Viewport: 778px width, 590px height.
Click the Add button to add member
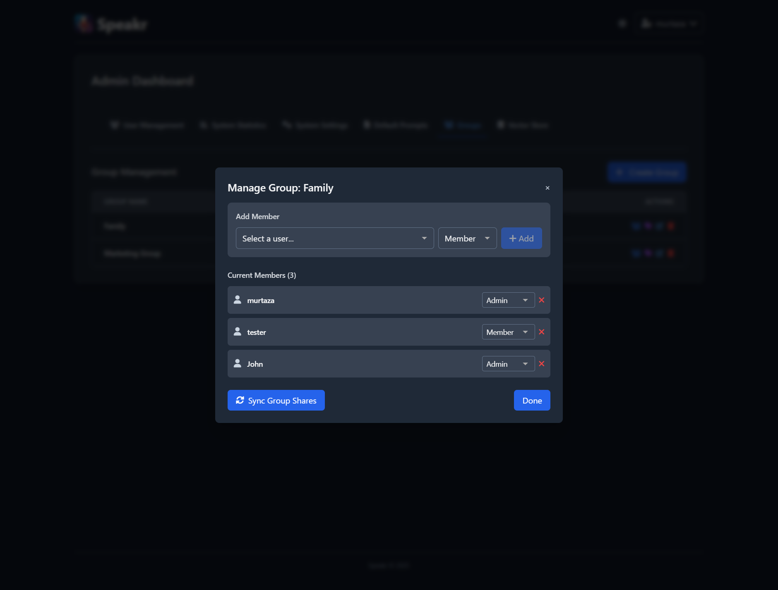coord(521,238)
